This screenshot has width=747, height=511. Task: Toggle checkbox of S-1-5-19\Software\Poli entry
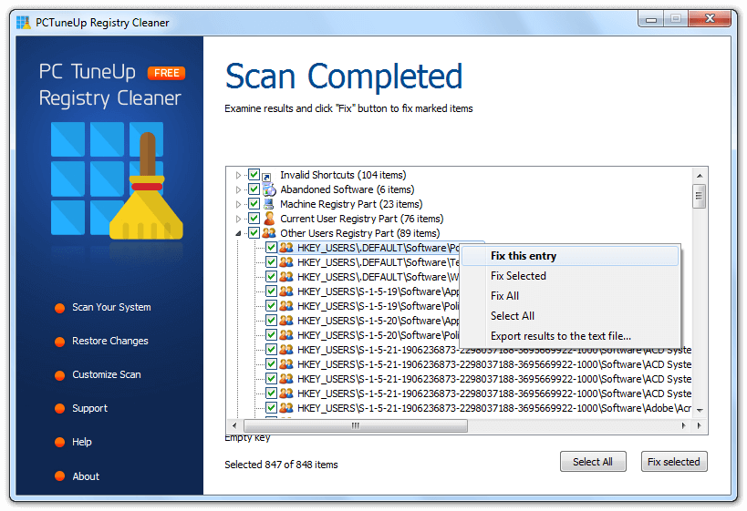click(271, 306)
